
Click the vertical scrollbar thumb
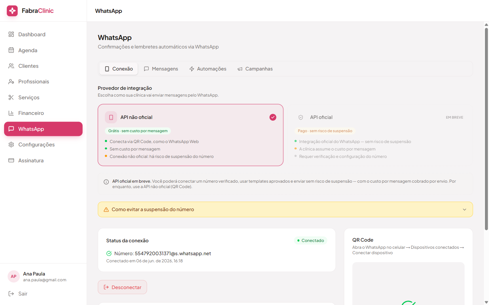(486, 129)
